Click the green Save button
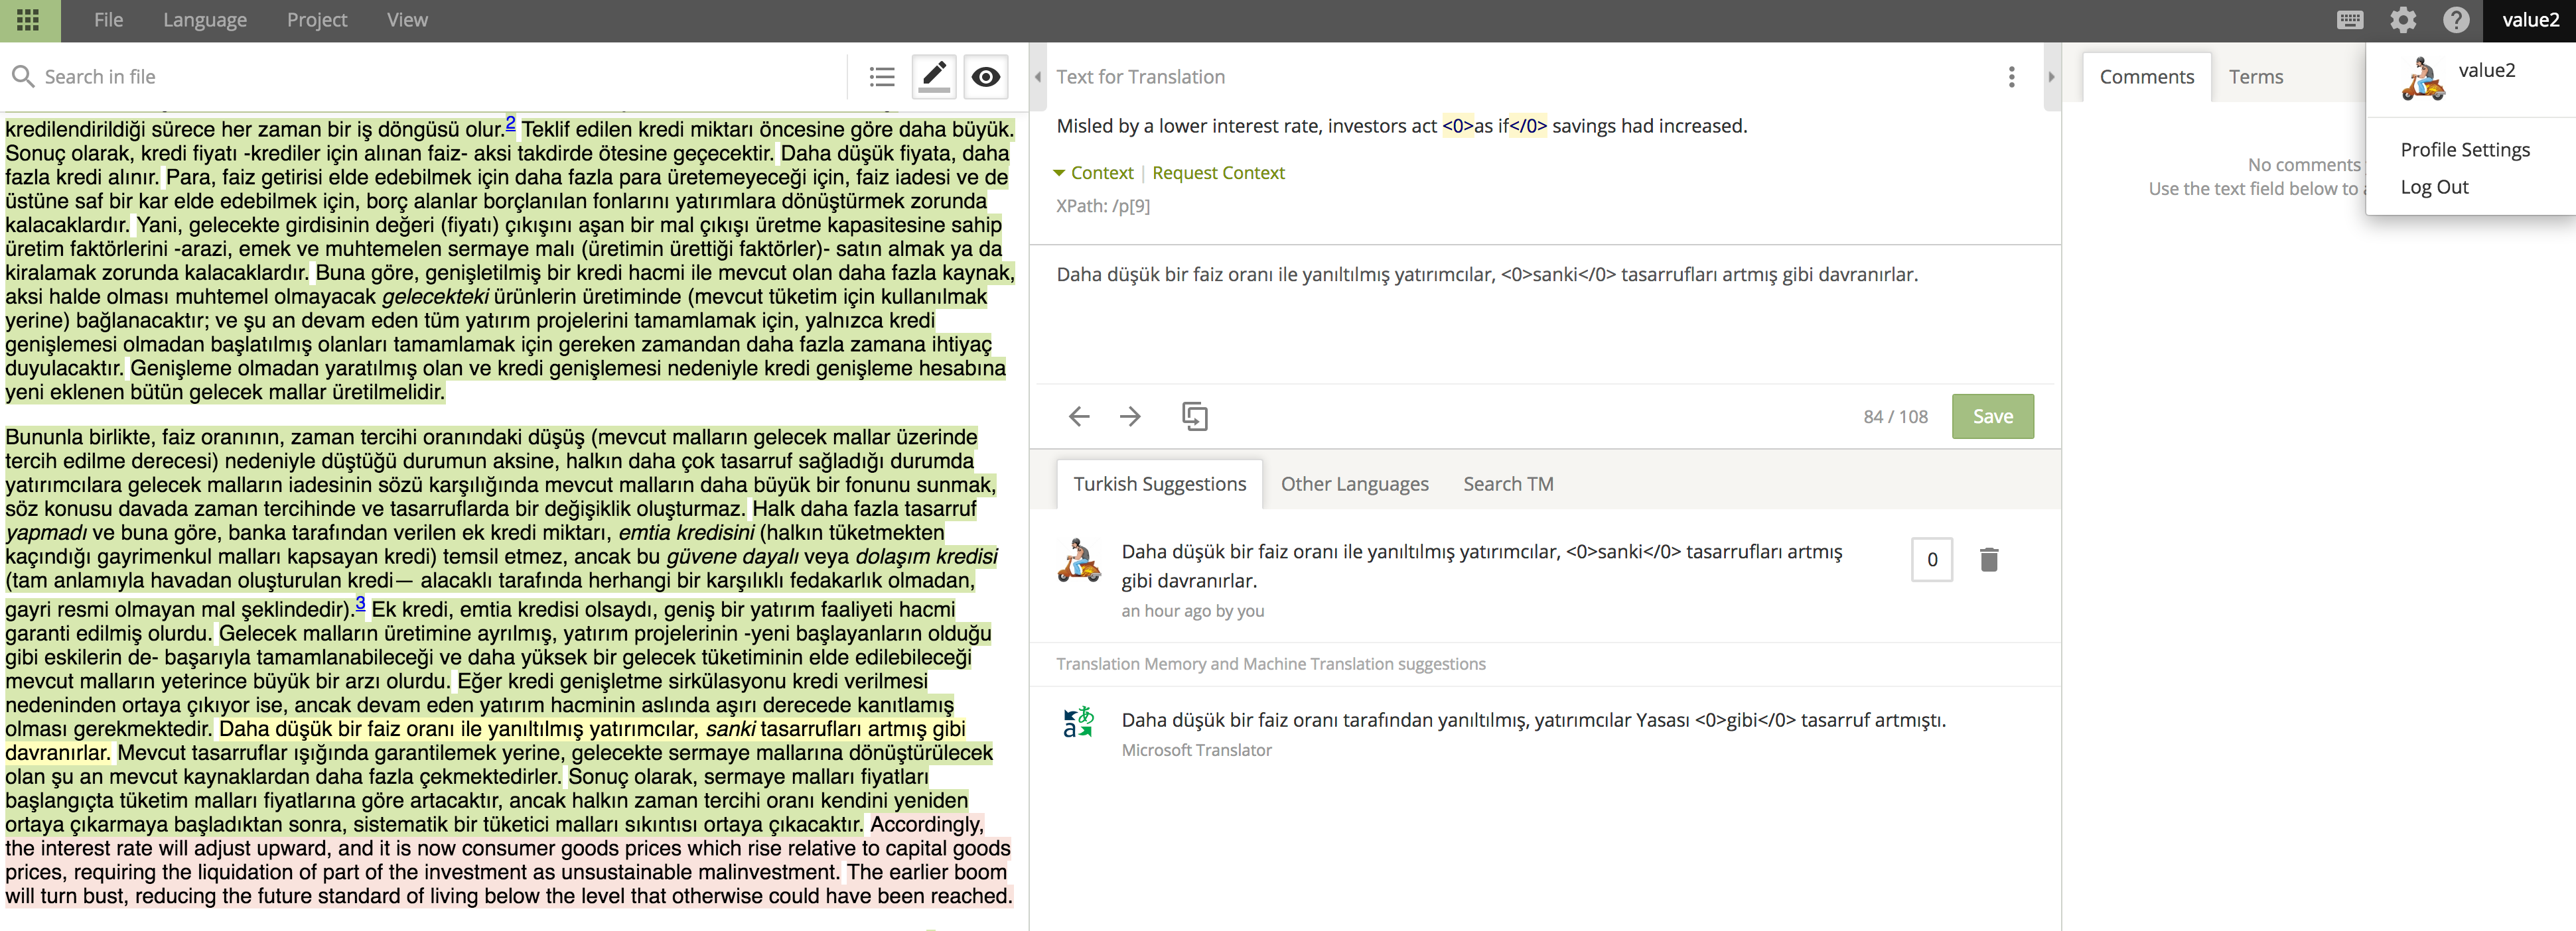The height and width of the screenshot is (931, 2576). [x=1991, y=416]
